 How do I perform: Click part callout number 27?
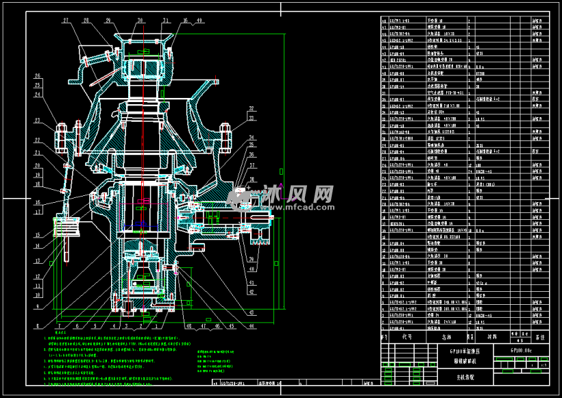coord(66,21)
